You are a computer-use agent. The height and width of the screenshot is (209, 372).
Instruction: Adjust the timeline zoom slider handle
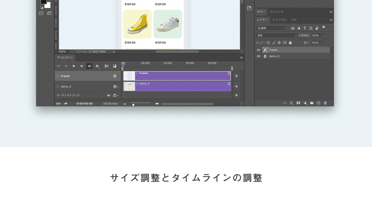coord(133,104)
